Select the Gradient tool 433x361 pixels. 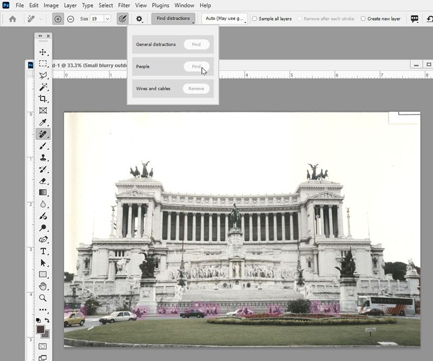click(43, 192)
